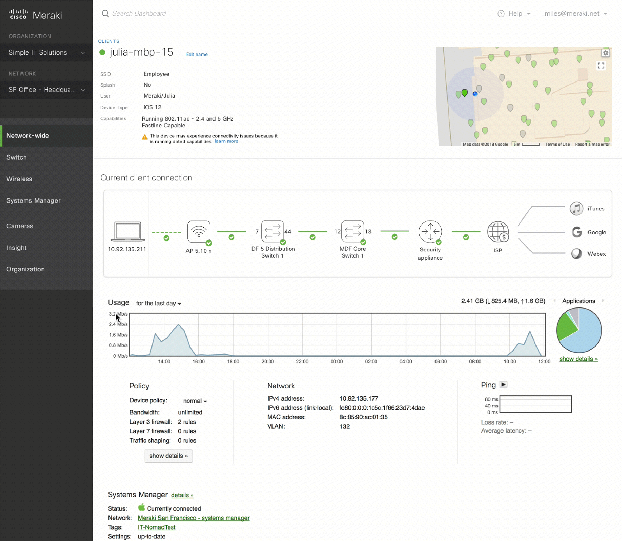Screen dimensions: 622x541
Task: Start the ping test play button
Action: [503, 385]
